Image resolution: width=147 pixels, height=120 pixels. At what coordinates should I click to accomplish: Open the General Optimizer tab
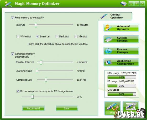coord(115,16)
